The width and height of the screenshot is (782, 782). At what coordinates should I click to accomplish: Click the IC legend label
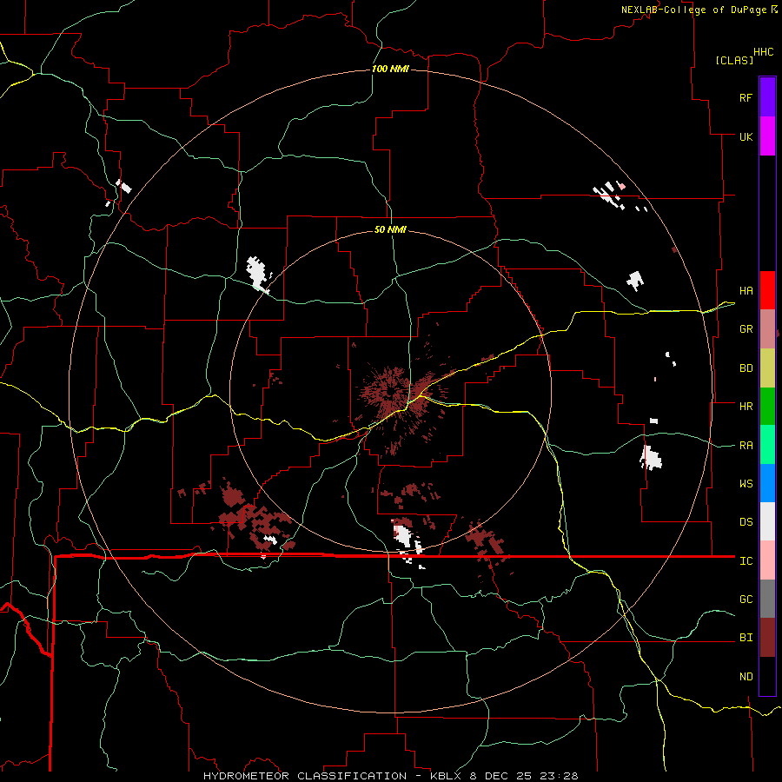746,561
